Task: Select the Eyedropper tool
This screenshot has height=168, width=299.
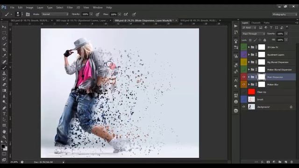Action: pyautogui.click(x=4, y=56)
